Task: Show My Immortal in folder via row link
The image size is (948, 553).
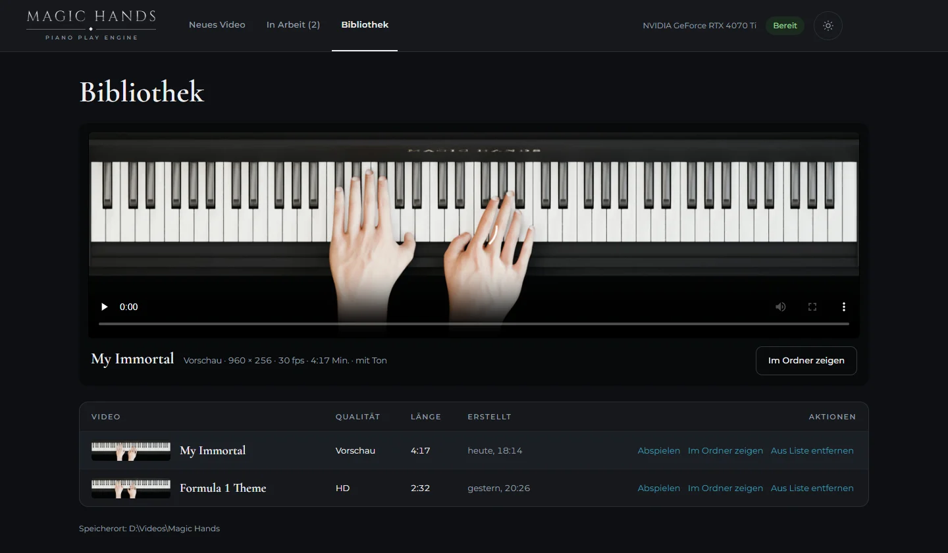Action: [x=725, y=451]
